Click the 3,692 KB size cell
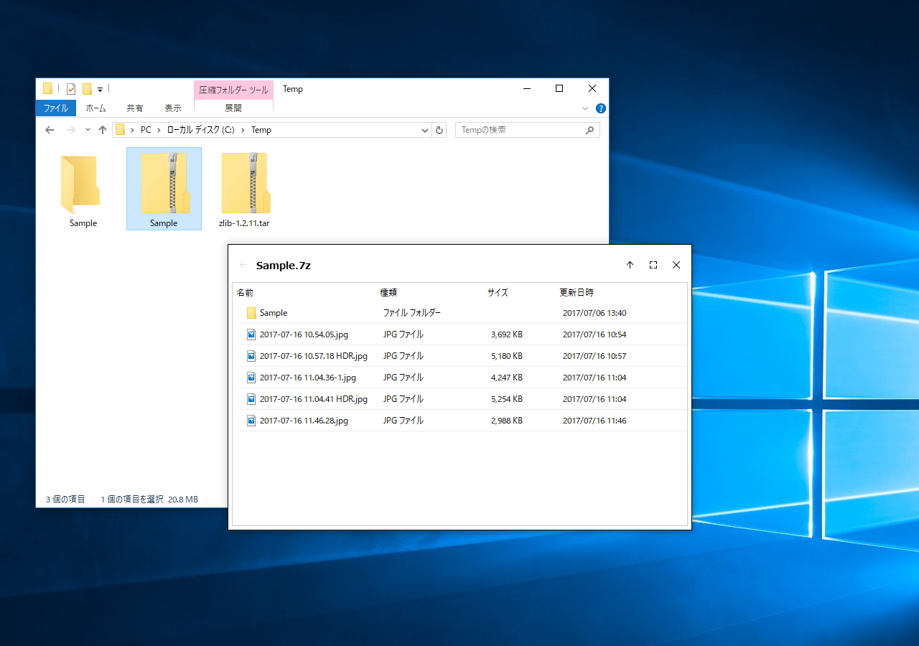The image size is (919, 646). tap(507, 334)
